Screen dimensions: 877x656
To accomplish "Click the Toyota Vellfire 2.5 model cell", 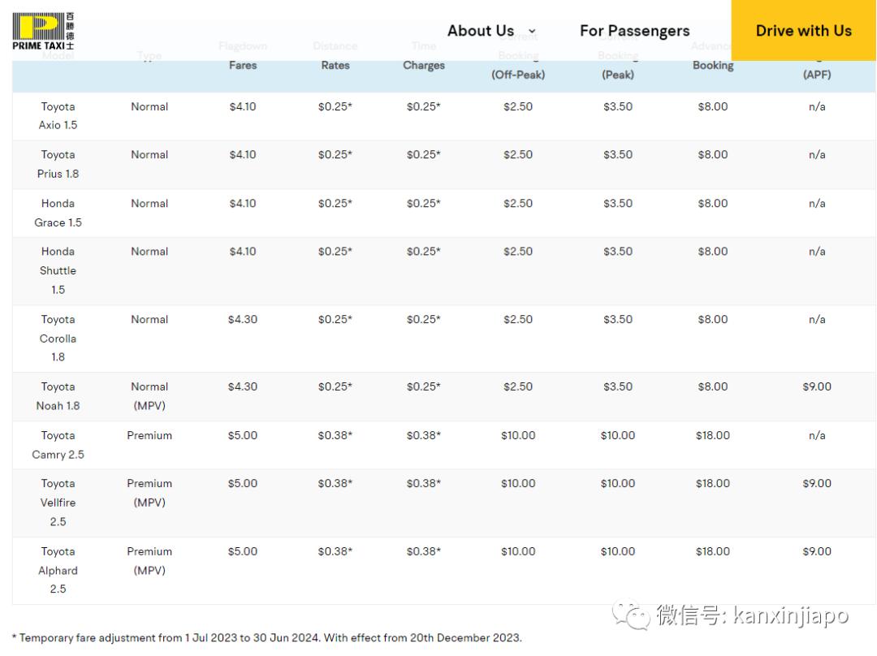I will tap(58, 503).
